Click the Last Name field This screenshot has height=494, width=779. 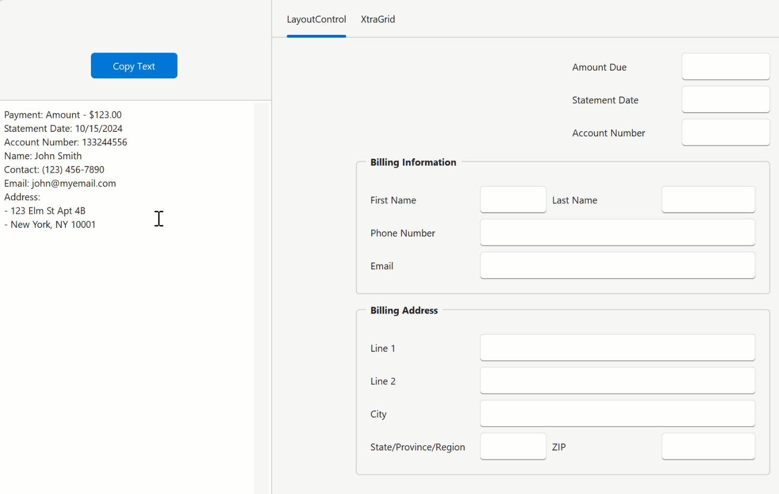point(708,200)
